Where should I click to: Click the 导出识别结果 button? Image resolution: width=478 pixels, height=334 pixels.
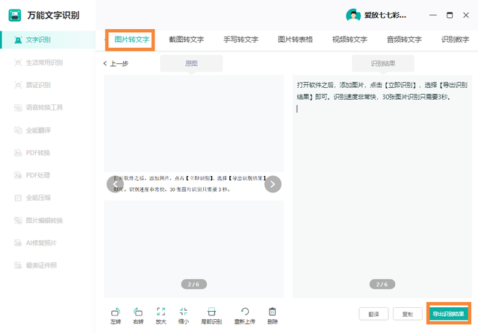[448, 314]
